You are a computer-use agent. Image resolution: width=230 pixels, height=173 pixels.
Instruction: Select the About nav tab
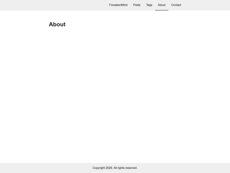[162, 5]
